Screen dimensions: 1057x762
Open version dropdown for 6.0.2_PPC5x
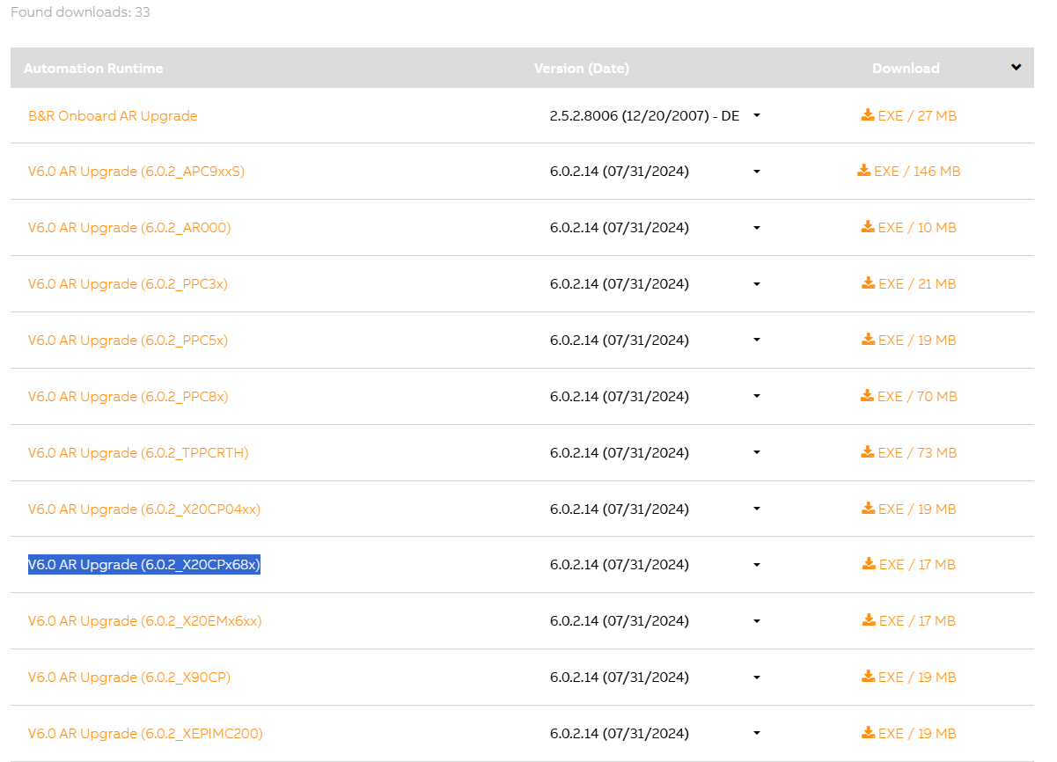pos(756,341)
